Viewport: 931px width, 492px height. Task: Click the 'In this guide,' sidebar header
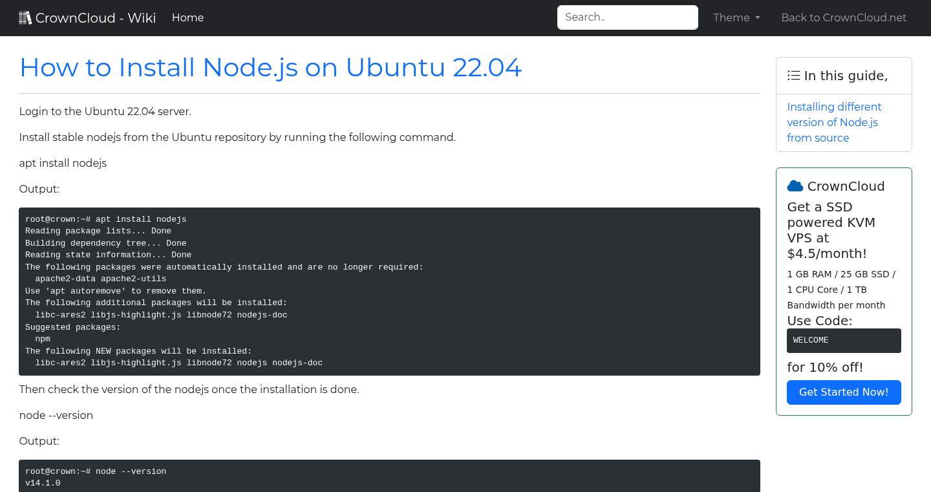coord(844,76)
